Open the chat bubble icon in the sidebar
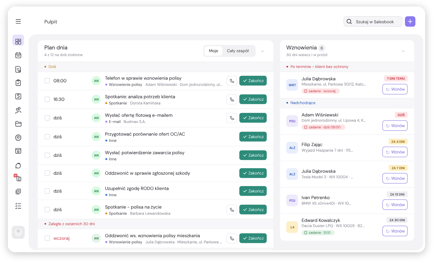The height and width of the screenshot is (262, 433). [x=18, y=166]
